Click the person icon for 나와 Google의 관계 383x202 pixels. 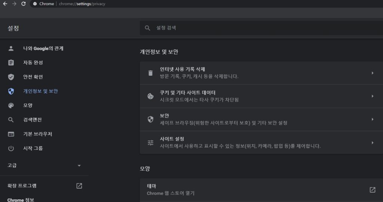(11, 48)
